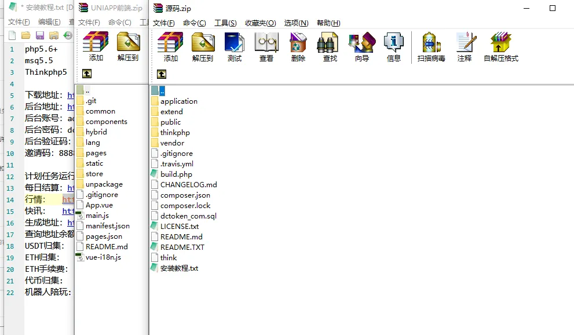
Task: Select the unpackage folder in UNIAPP archive
Action: pyautogui.click(x=104, y=184)
